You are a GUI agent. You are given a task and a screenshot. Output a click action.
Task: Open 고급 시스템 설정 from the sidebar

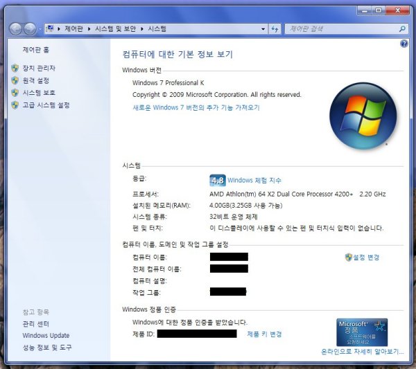click(x=46, y=105)
